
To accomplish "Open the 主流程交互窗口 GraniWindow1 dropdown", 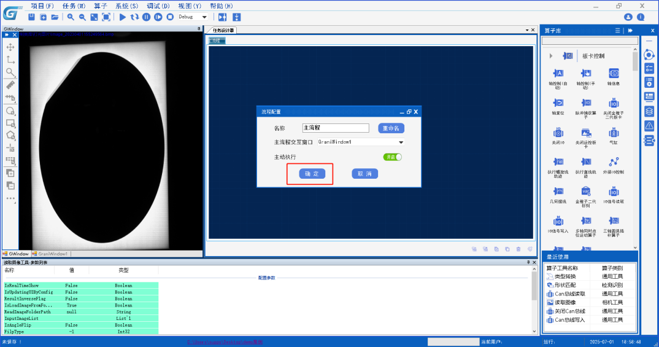I will pos(401,142).
